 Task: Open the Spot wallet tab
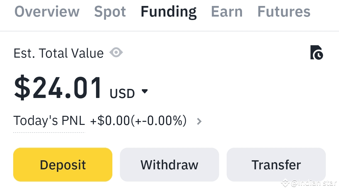[110, 12]
